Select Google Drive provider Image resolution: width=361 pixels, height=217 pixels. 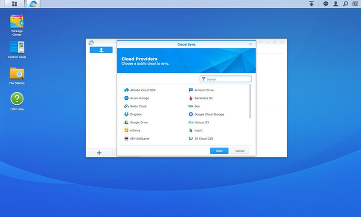click(x=136, y=122)
